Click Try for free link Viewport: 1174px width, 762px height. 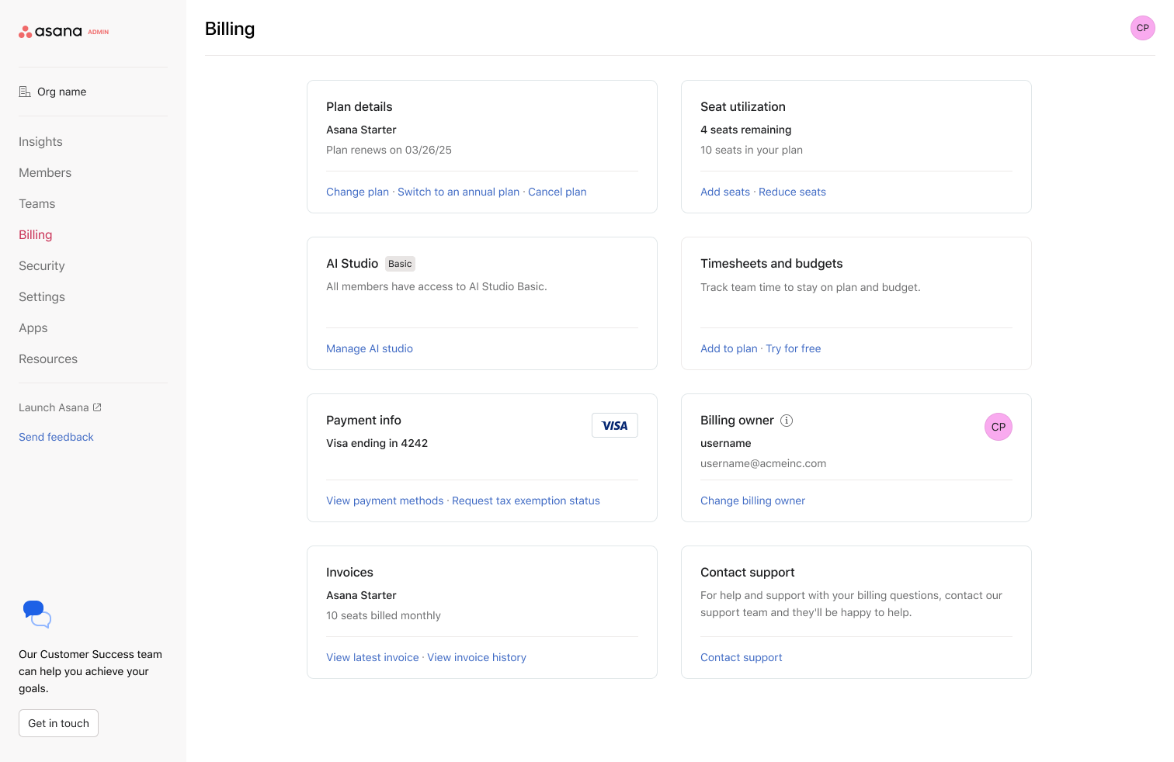pyautogui.click(x=794, y=348)
